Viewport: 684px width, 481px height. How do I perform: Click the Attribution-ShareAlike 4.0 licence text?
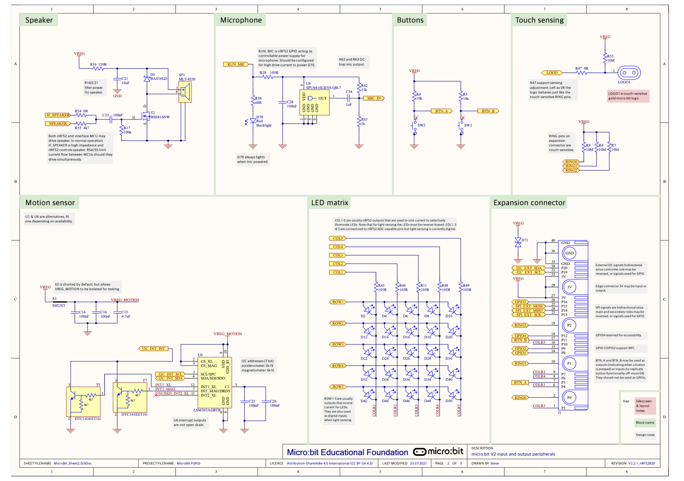[330, 463]
